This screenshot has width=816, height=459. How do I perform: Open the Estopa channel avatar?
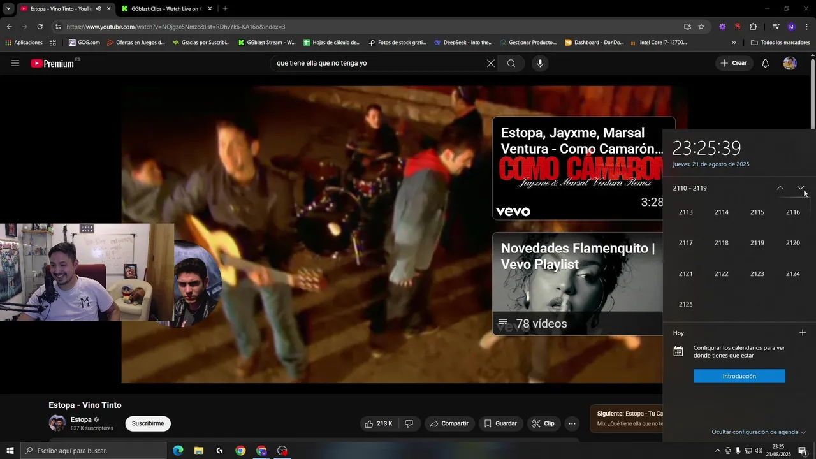pos(57,423)
